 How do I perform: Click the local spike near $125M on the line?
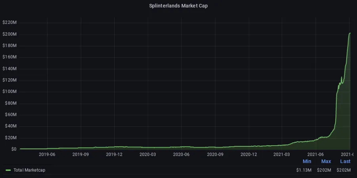(x=341, y=77)
